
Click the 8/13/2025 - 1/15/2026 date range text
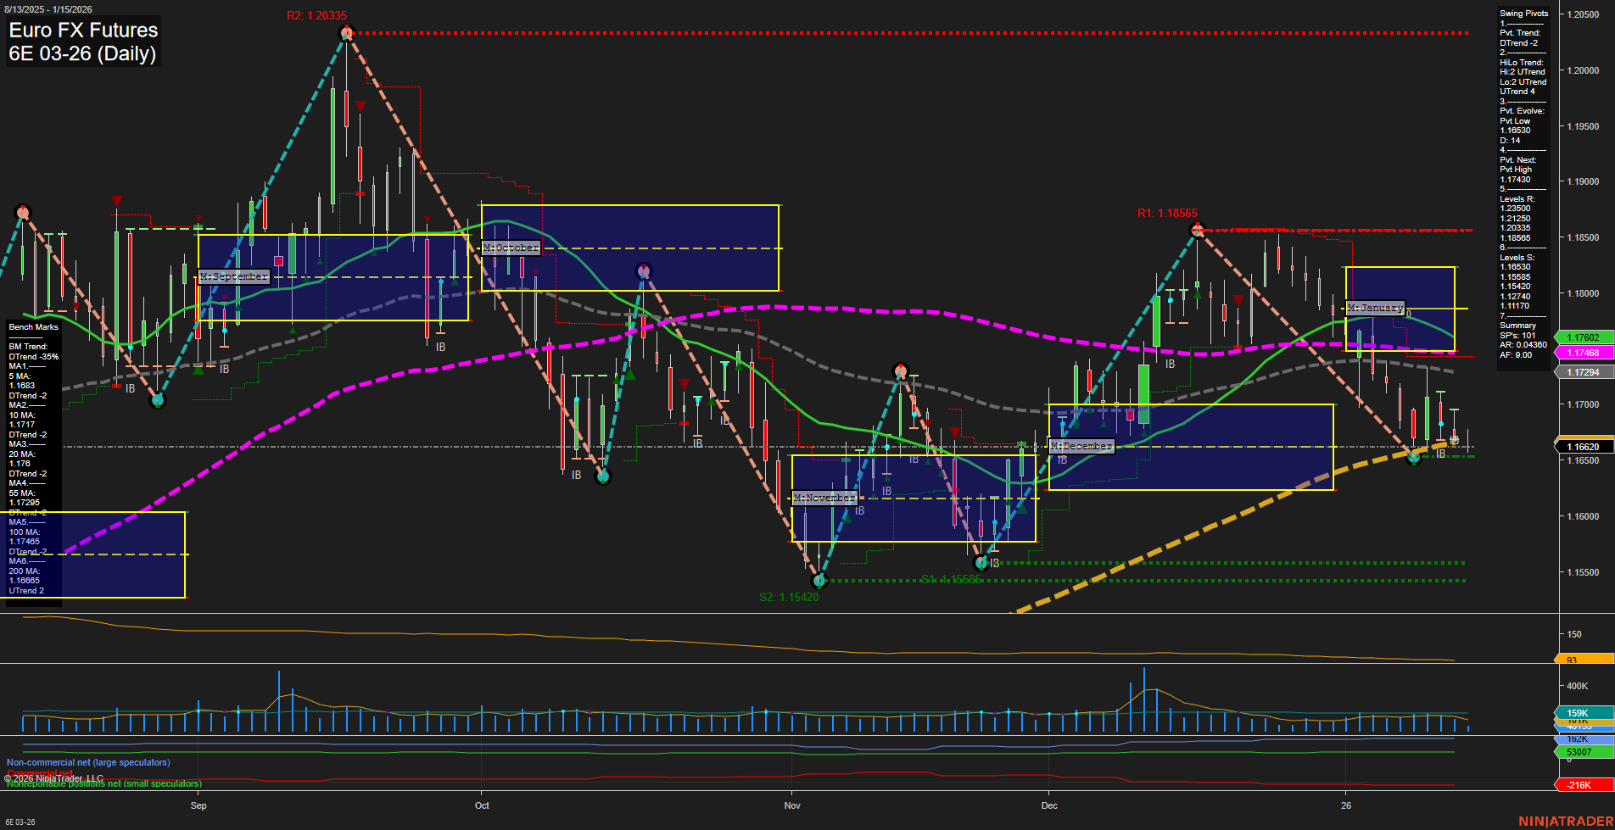point(49,8)
